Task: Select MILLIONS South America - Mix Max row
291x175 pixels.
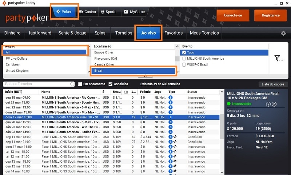Action: 111,112
